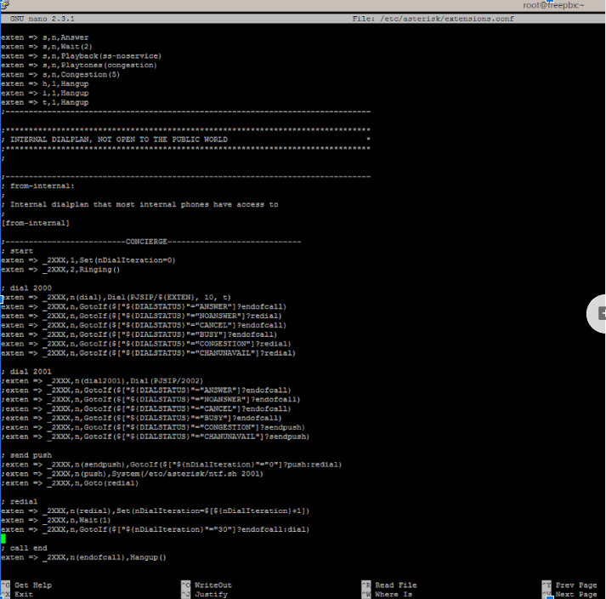Click the Next Page shortcut
This screenshot has width=606, height=599.
click(575, 594)
